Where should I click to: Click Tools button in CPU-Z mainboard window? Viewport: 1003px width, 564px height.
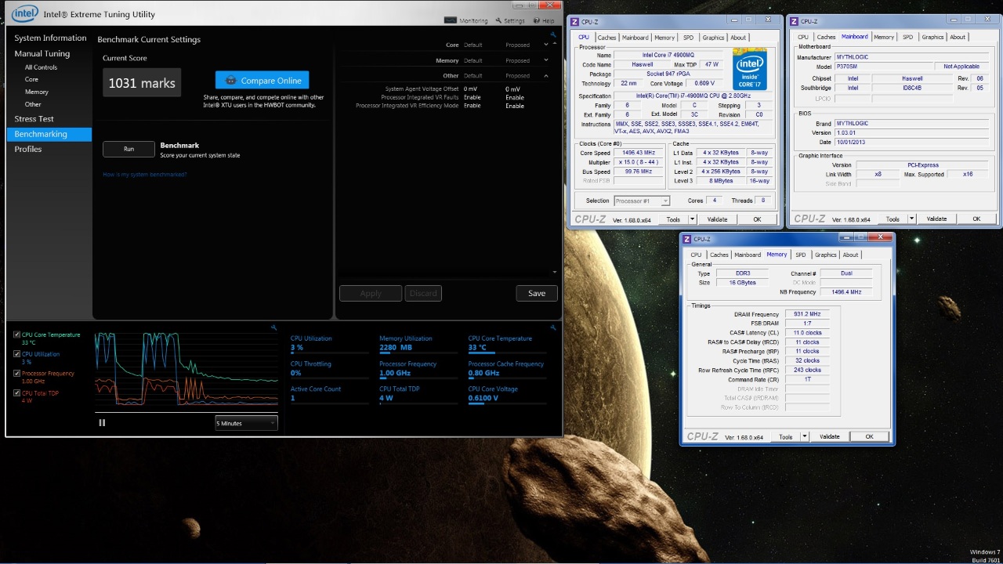[x=893, y=219]
